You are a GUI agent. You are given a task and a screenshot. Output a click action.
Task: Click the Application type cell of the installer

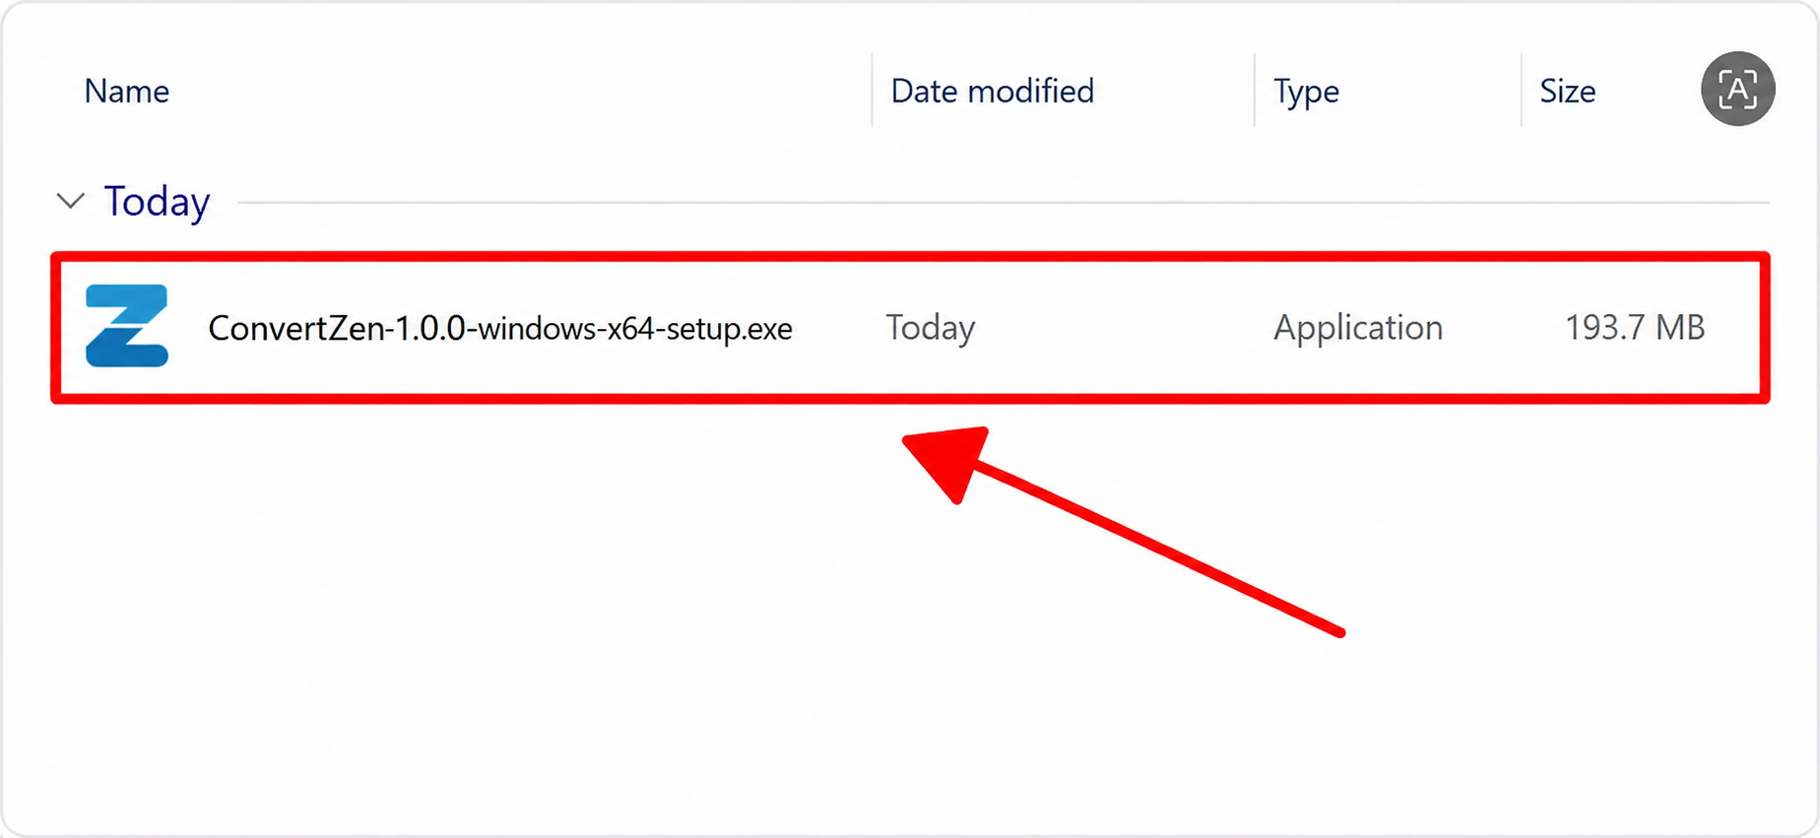[1358, 327]
